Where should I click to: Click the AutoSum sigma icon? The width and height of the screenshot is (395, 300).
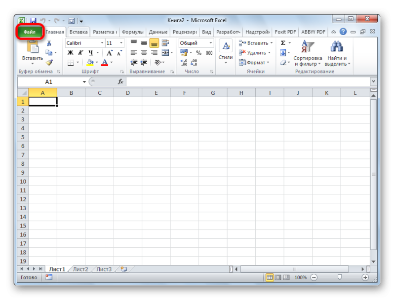283,43
